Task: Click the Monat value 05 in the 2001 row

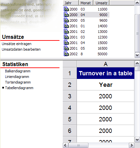Action: click(83, 48)
